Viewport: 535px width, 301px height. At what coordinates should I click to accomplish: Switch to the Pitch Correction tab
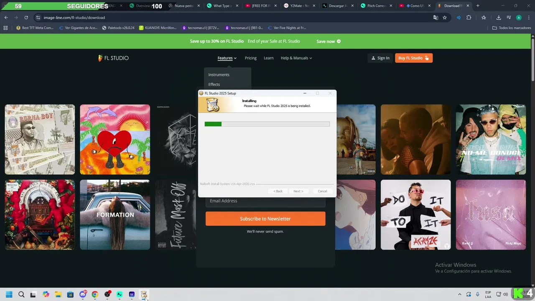tap(375, 6)
